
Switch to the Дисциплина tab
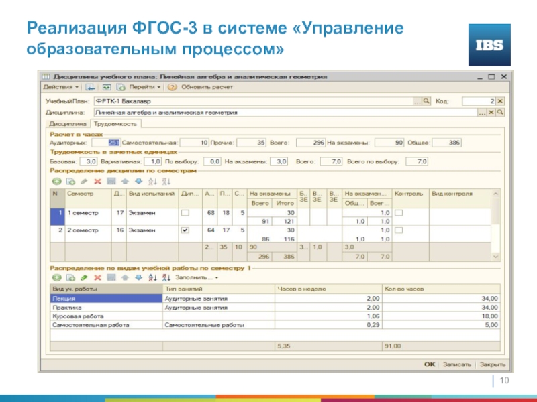click(x=68, y=124)
